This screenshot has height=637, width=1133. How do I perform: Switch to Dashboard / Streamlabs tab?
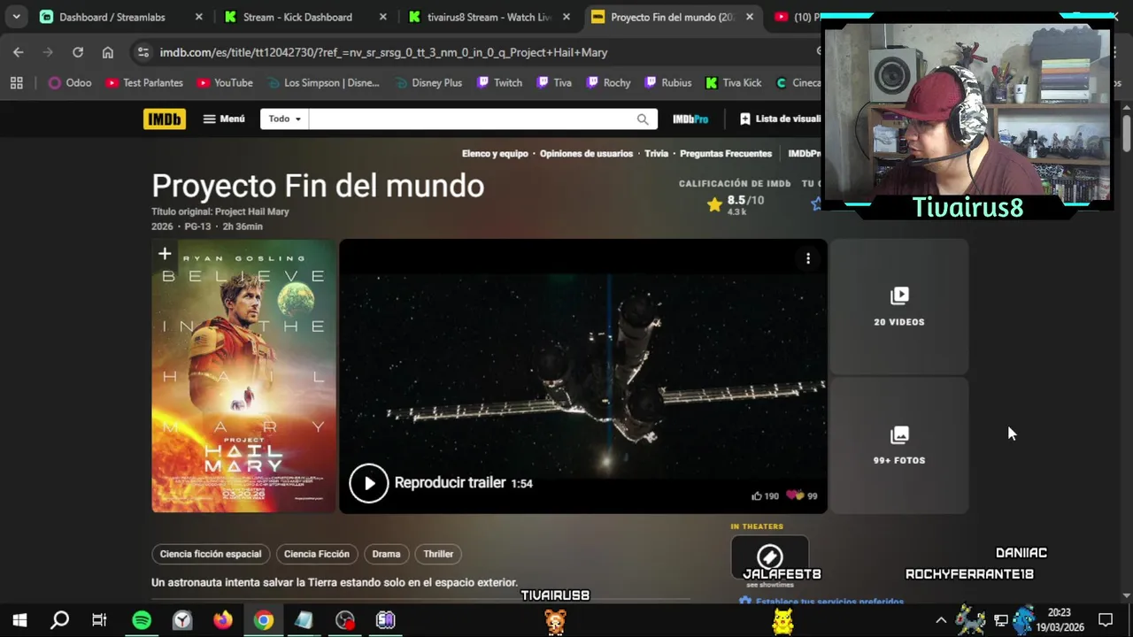tap(112, 17)
